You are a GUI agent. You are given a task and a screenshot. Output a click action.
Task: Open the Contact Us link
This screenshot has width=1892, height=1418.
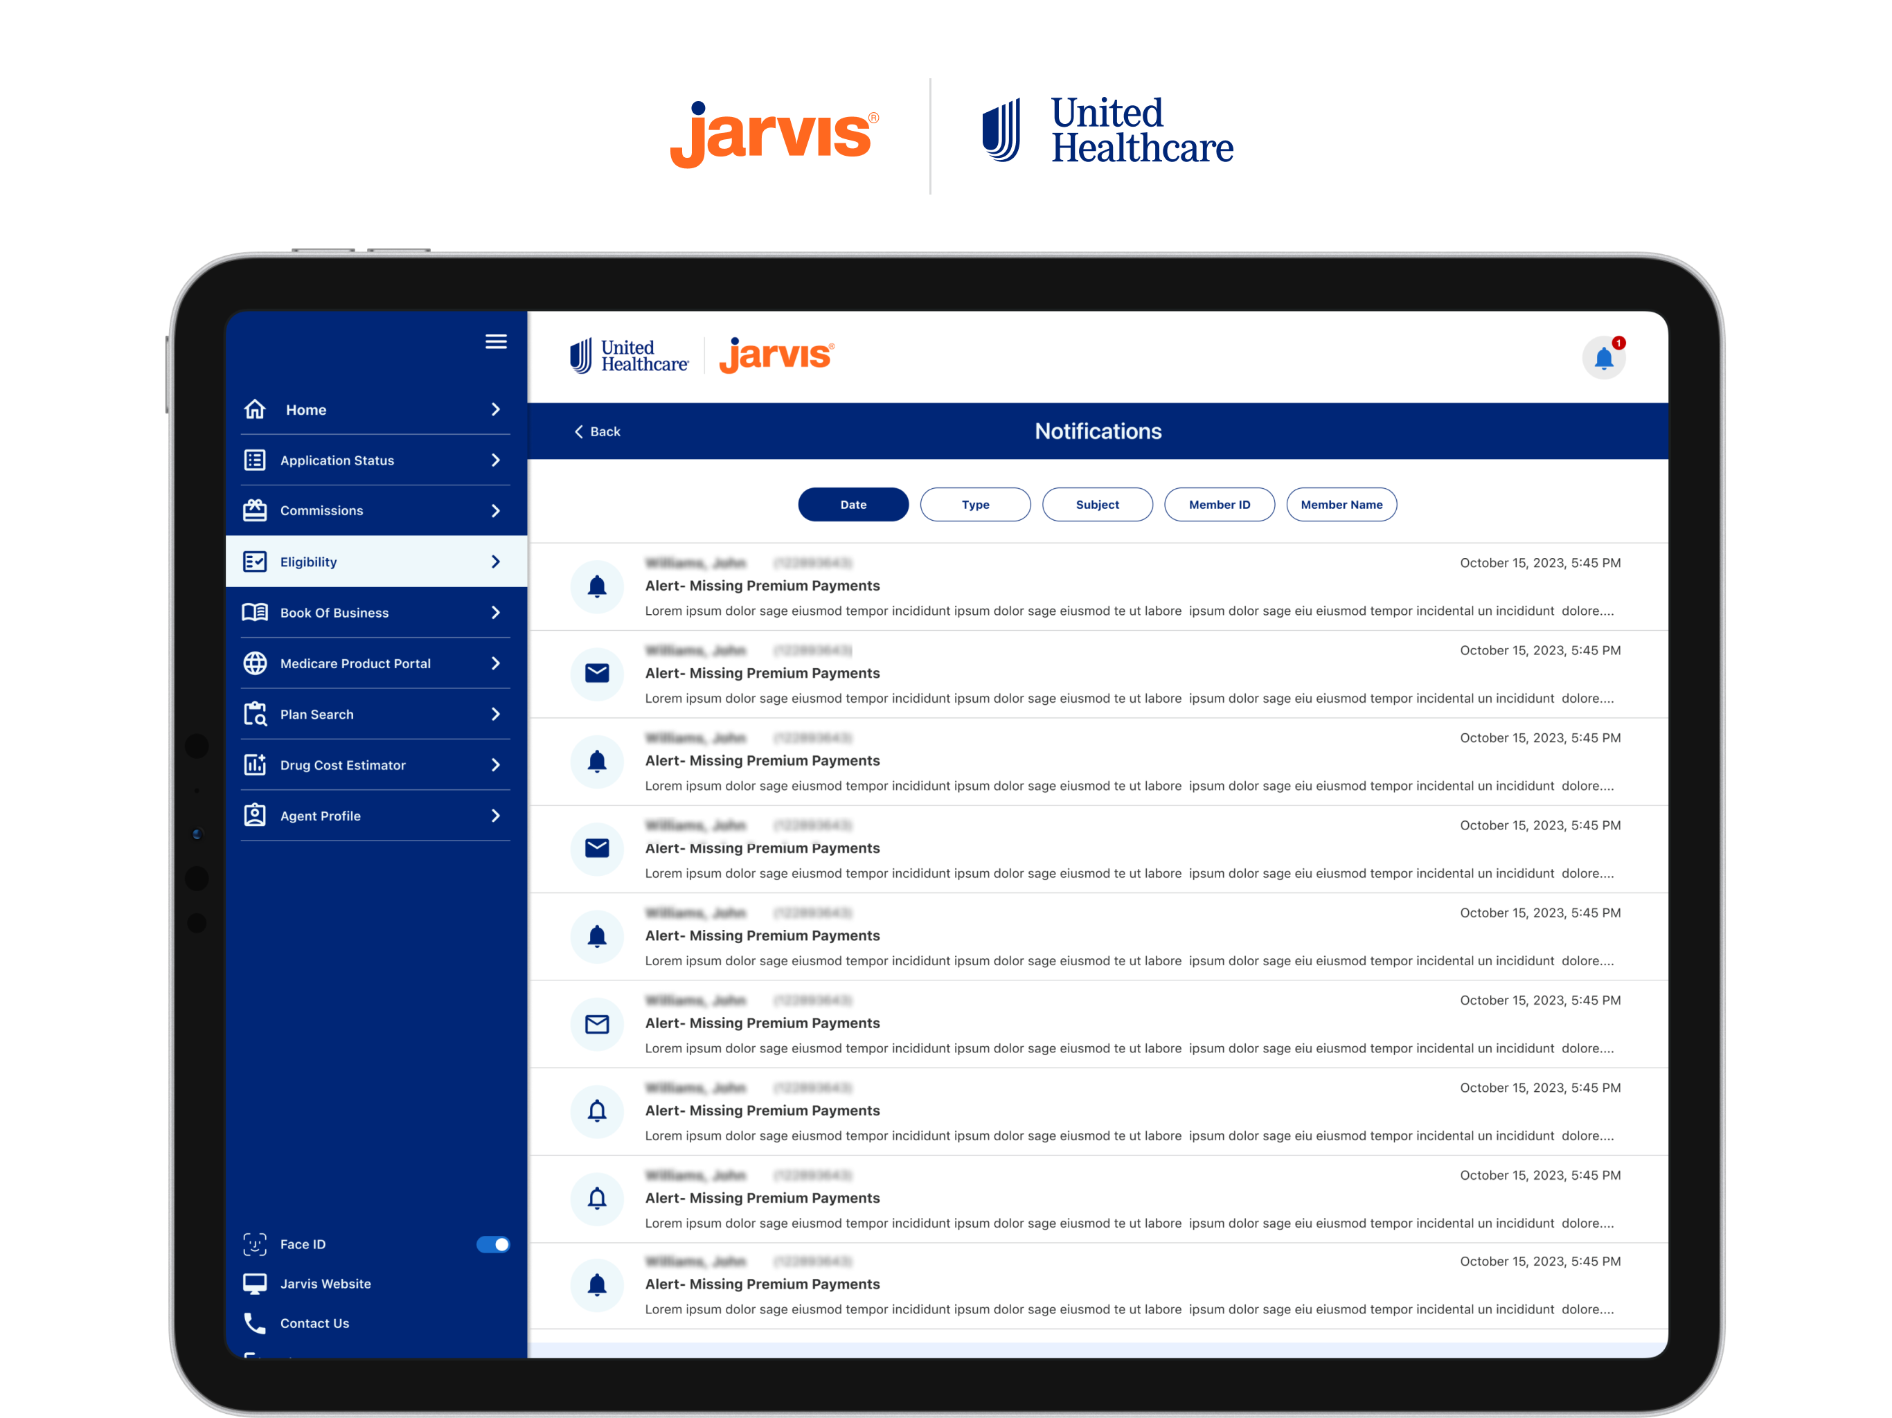(x=315, y=1323)
